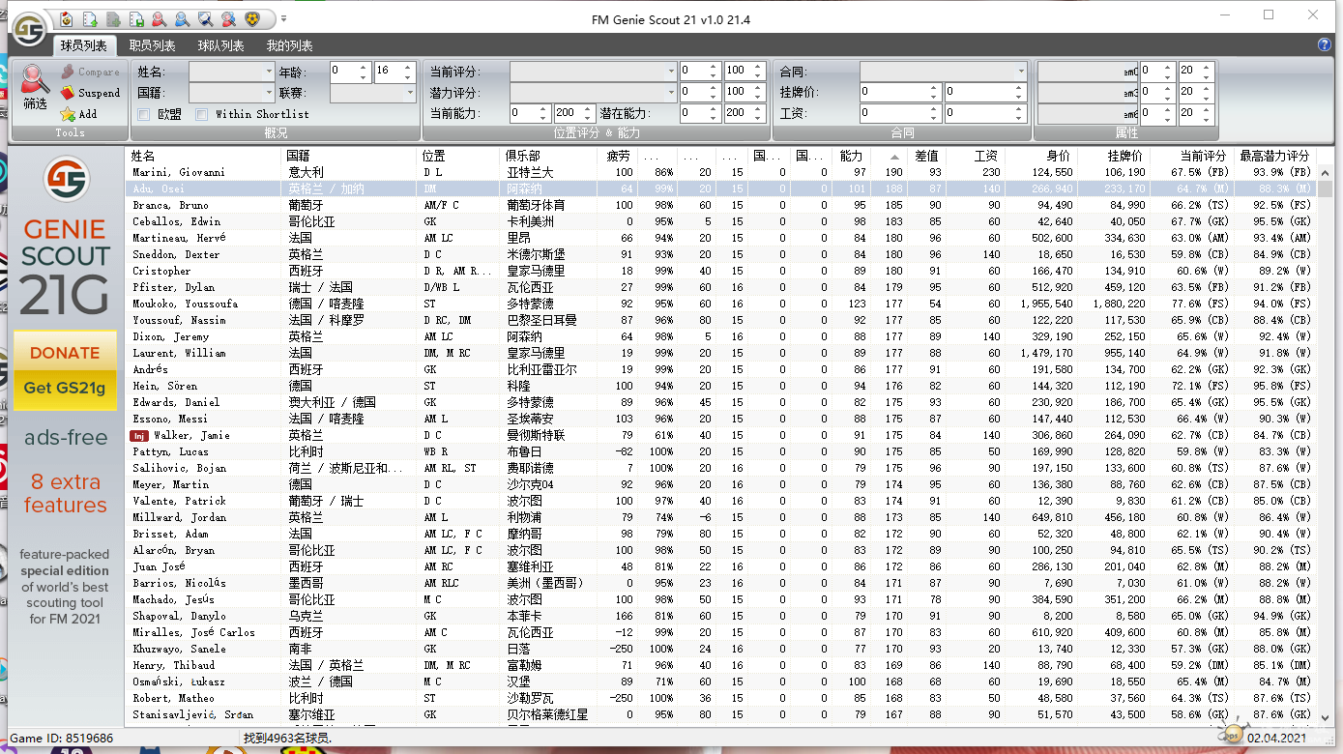Click the Get GS21g button
Image resolution: width=1343 pixels, height=754 pixels.
tap(65, 388)
